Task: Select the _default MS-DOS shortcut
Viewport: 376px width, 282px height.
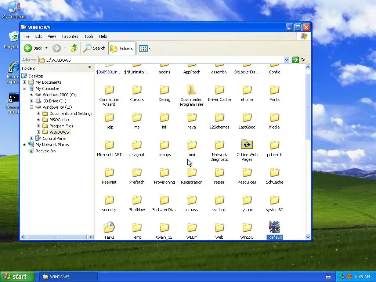Action: point(275,230)
